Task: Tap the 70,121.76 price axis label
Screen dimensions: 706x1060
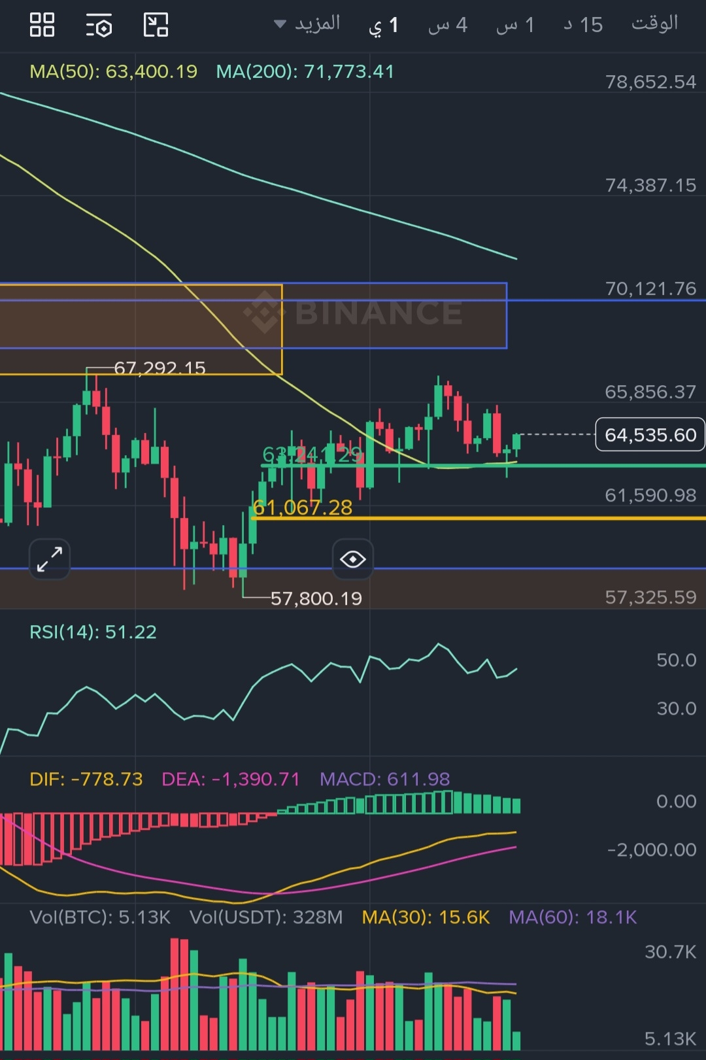Action: (x=650, y=288)
